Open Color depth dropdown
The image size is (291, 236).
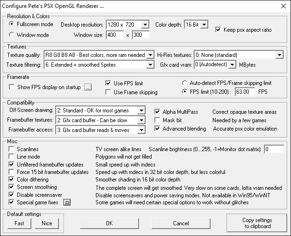(x=204, y=24)
